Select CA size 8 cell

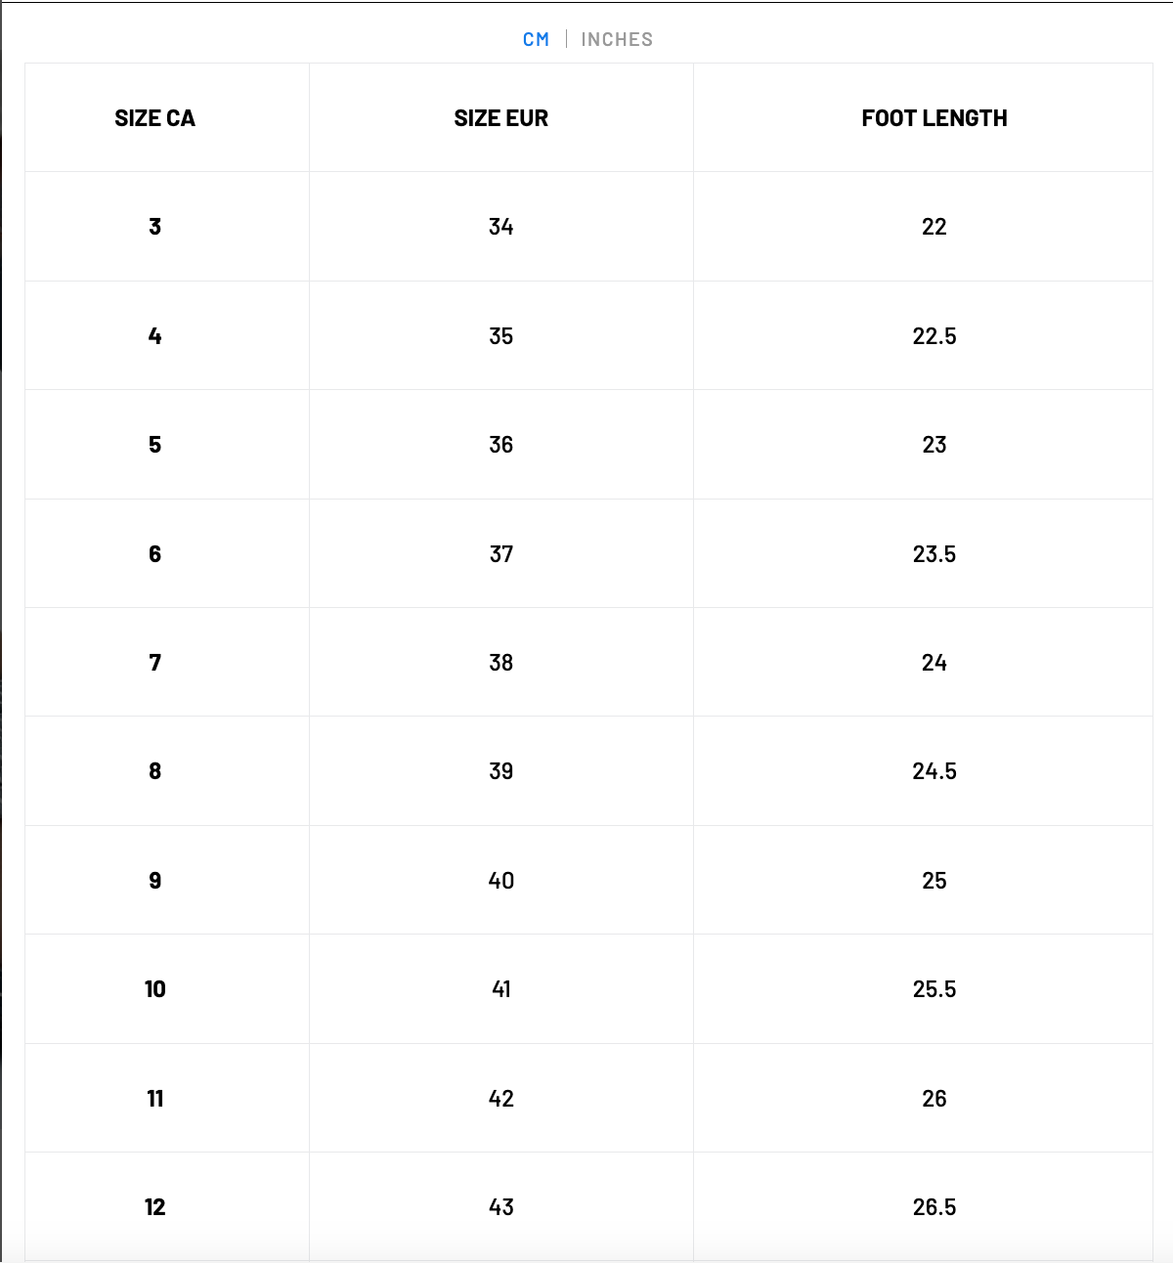[x=154, y=771]
